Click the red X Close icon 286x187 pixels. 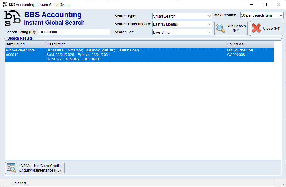[x=256, y=28]
